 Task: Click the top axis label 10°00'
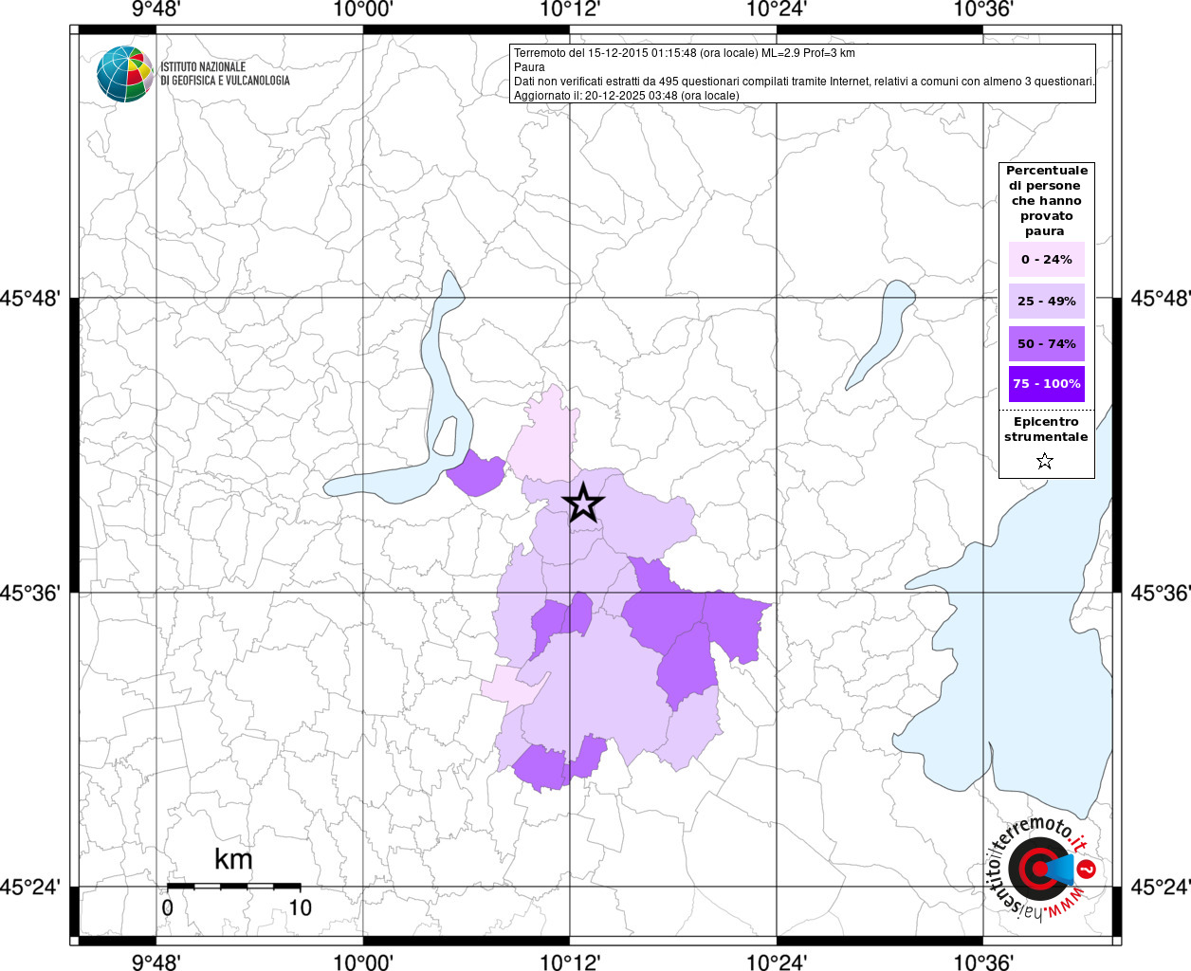[363, 9]
